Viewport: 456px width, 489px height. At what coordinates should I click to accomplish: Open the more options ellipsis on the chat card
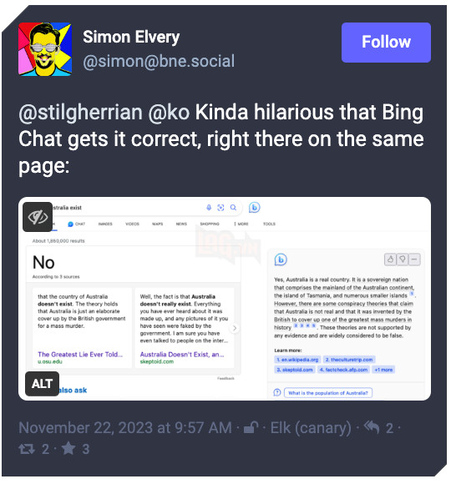point(414,260)
